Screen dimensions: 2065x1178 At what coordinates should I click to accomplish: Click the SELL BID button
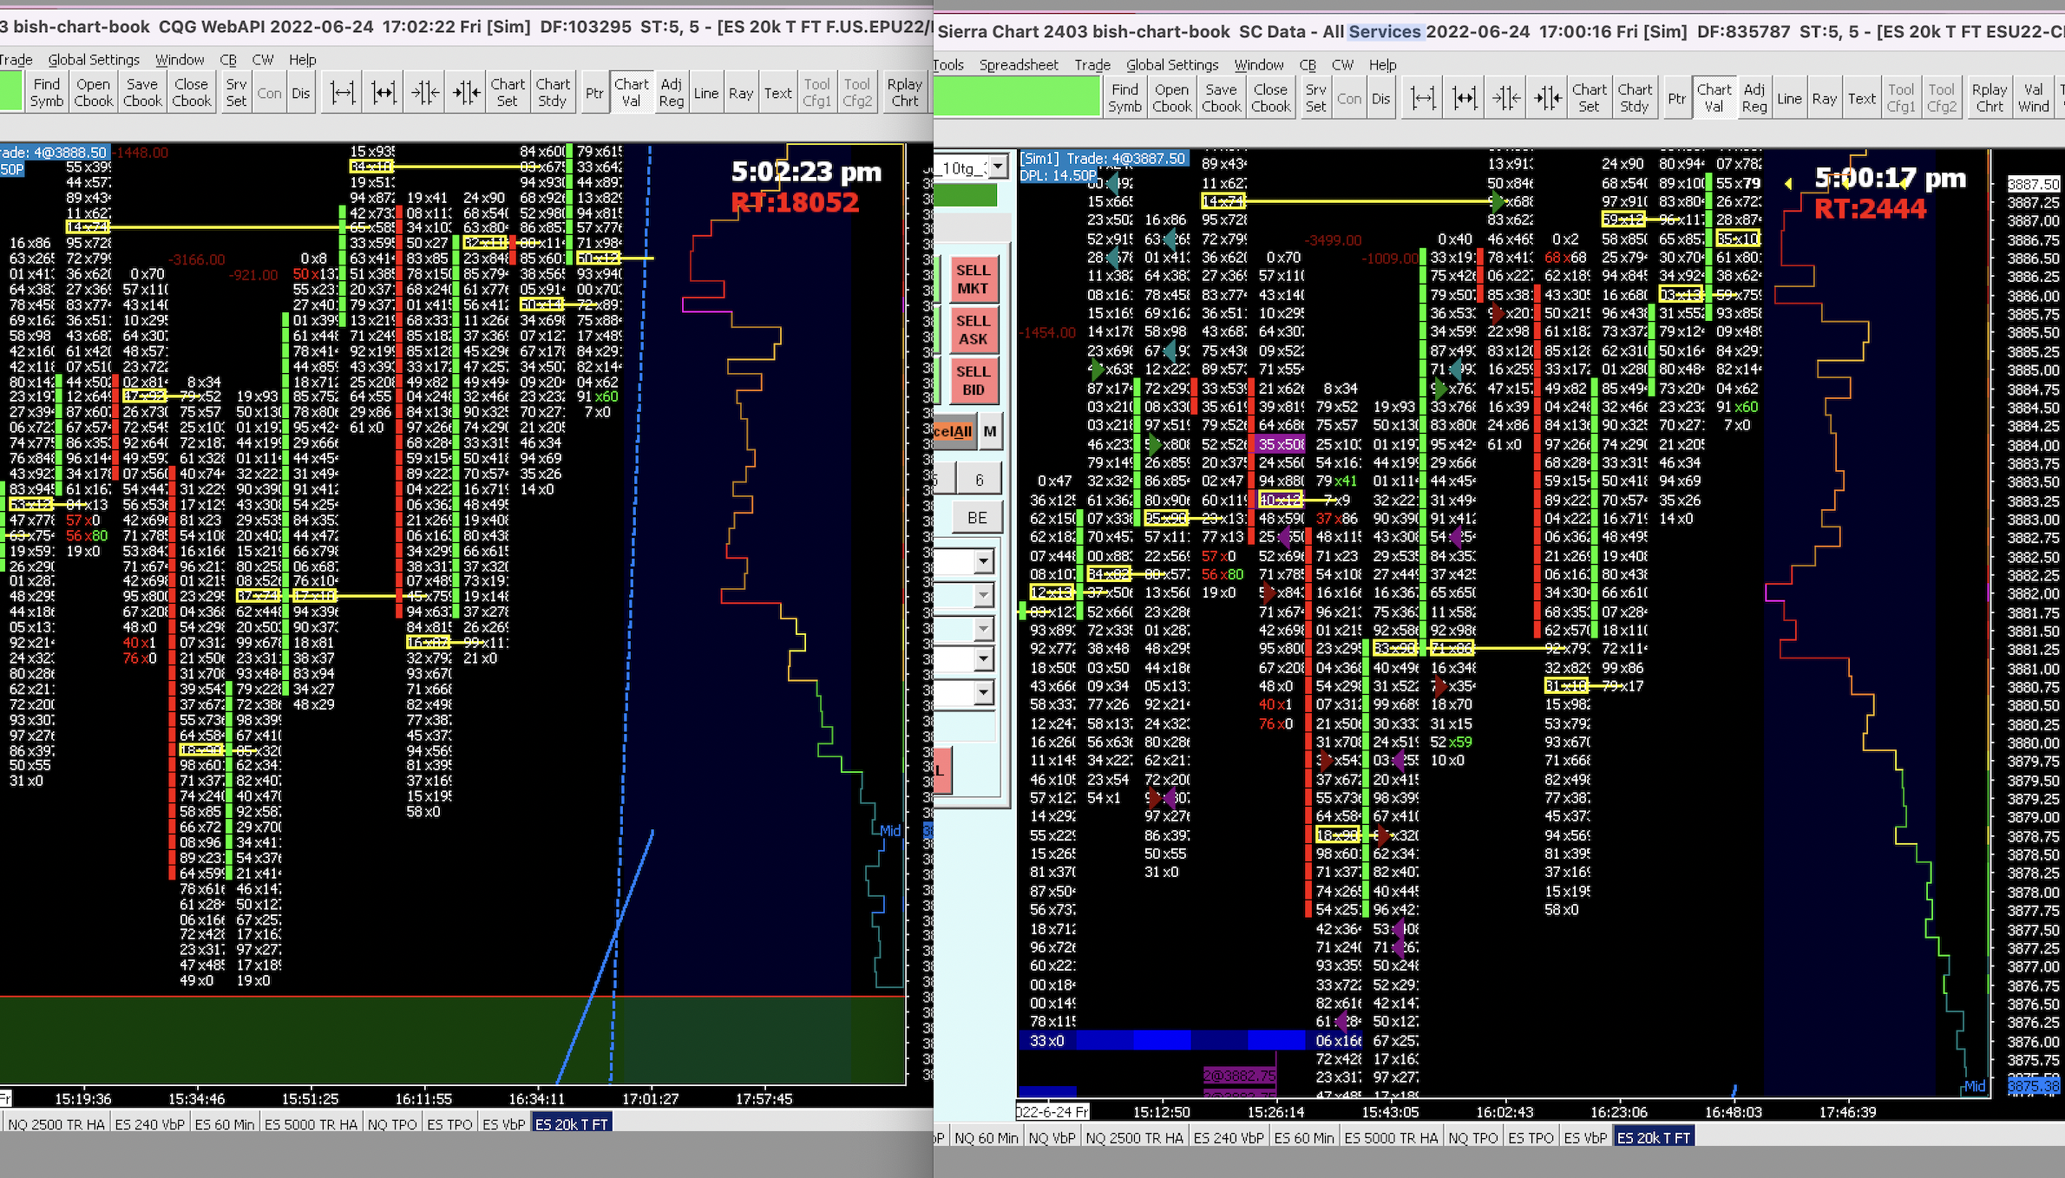click(x=973, y=380)
